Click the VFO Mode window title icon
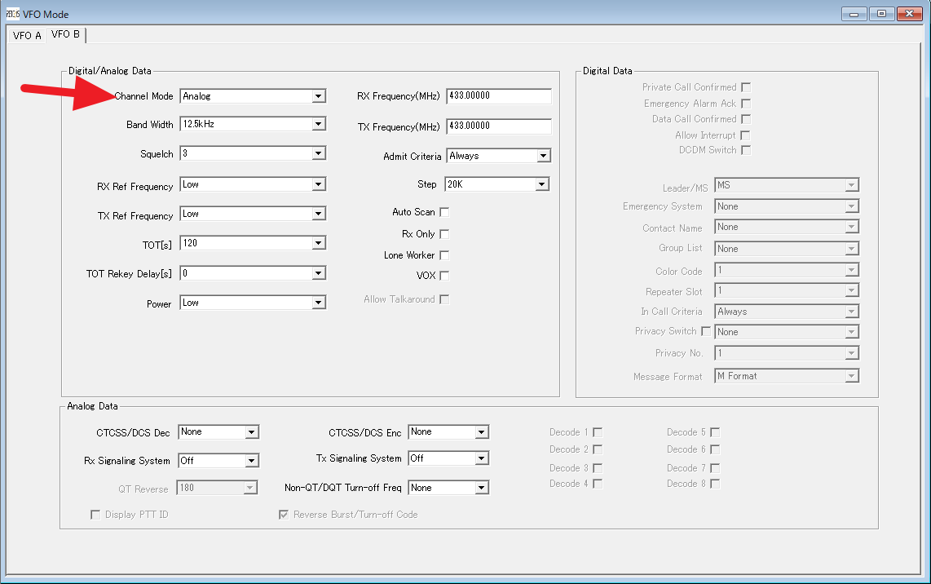 [12, 14]
